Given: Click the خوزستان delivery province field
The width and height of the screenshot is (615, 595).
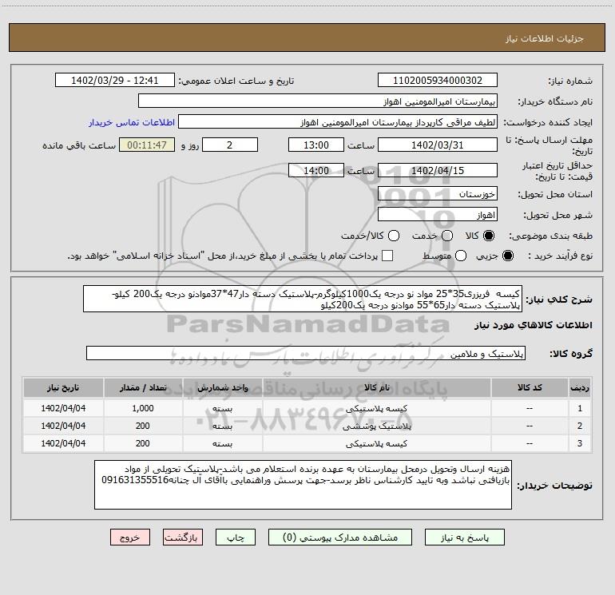Looking at the screenshot, I should [x=437, y=194].
